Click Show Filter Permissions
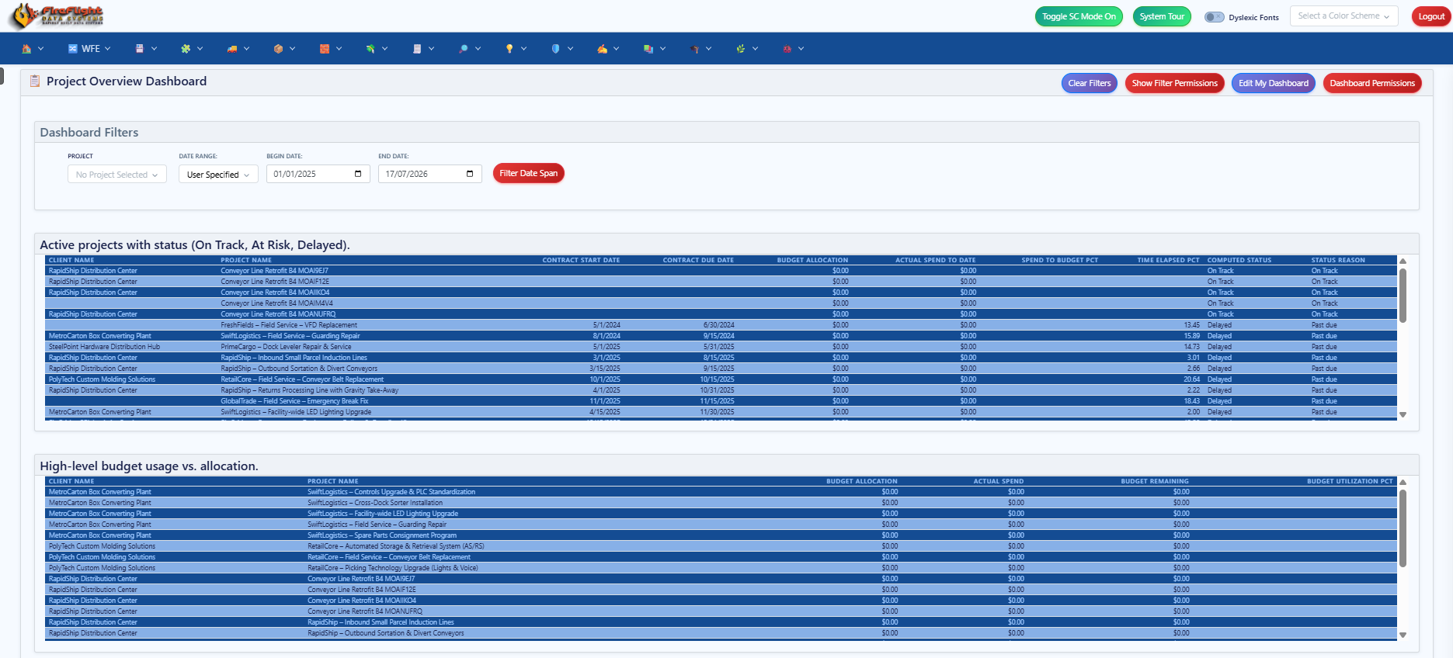The width and height of the screenshot is (1453, 658). 1174,83
